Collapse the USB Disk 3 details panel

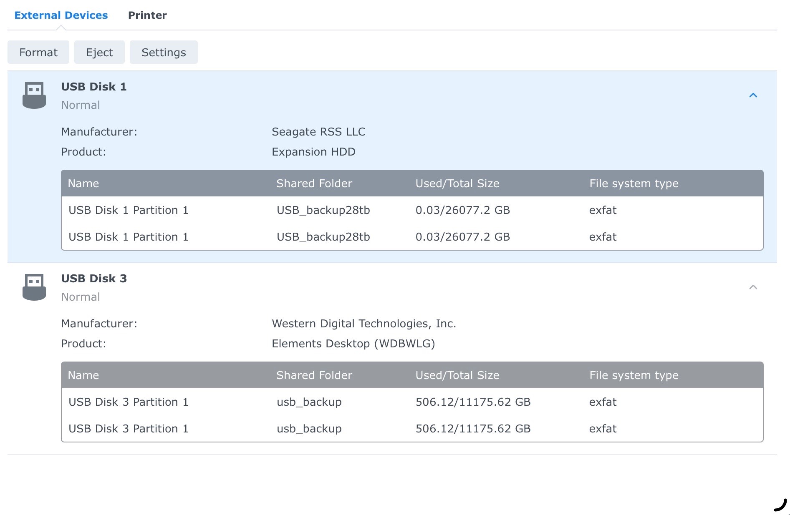[753, 287]
